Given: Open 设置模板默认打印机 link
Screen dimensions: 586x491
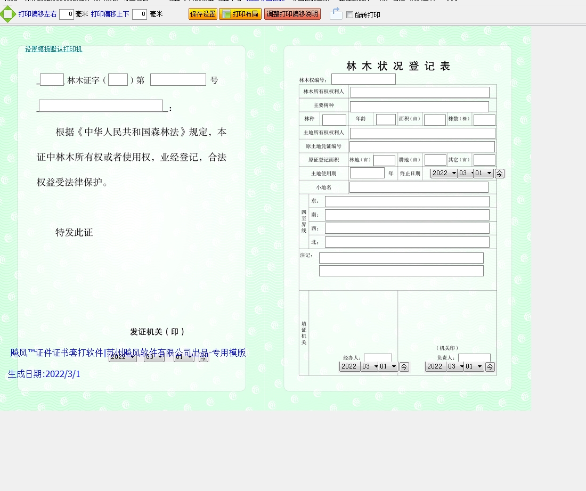Looking at the screenshot, I should coord(53,49).
